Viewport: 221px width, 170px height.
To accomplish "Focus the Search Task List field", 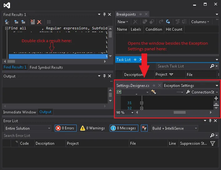I will [x=183, y=66].
